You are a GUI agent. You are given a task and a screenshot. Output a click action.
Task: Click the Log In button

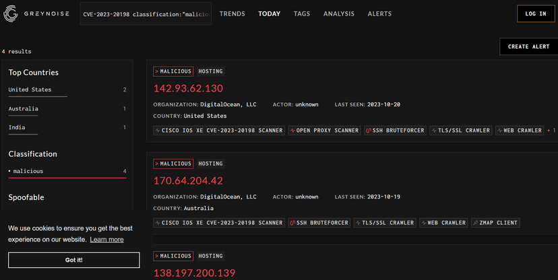tap(536, 14)
